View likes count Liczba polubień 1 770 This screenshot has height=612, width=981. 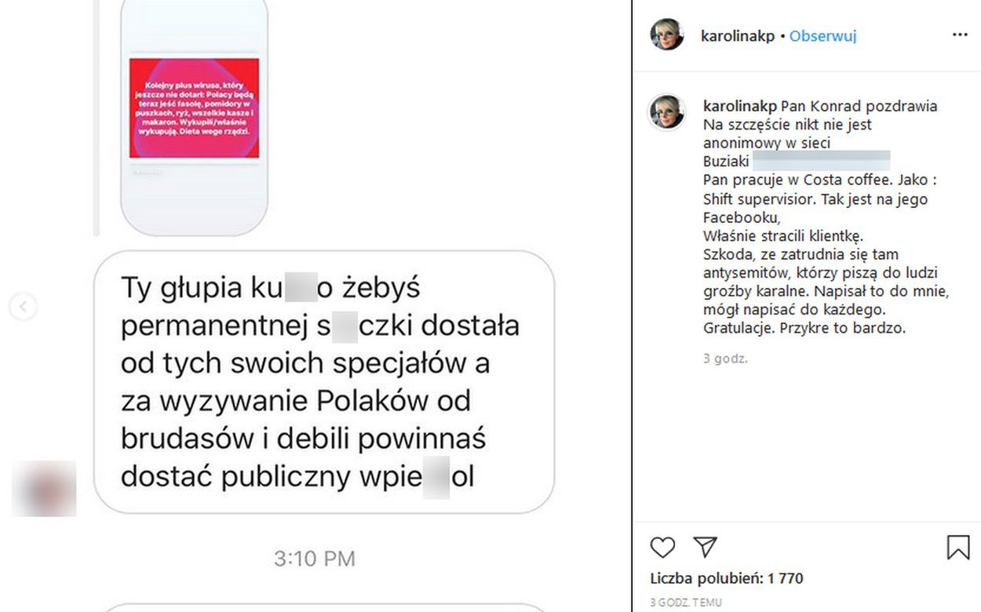click(727, 579)
